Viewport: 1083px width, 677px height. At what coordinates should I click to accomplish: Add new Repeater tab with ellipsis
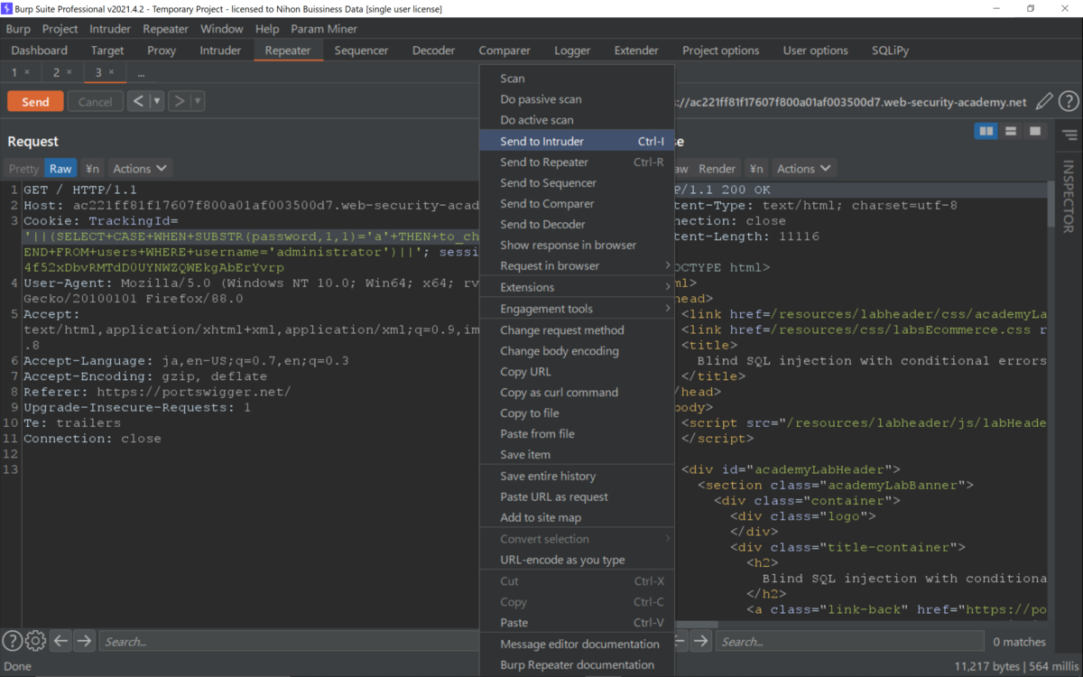click(141, 72)
